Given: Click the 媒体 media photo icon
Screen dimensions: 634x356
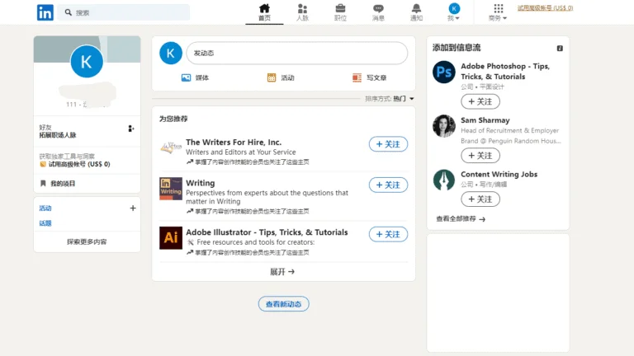Looking at the screenshot, I should click(x=186, y=77).
